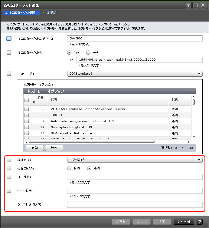The image size is (209, 228).
Task: Check the 認証方法 checkbox
Action: [x=9, y=160]
